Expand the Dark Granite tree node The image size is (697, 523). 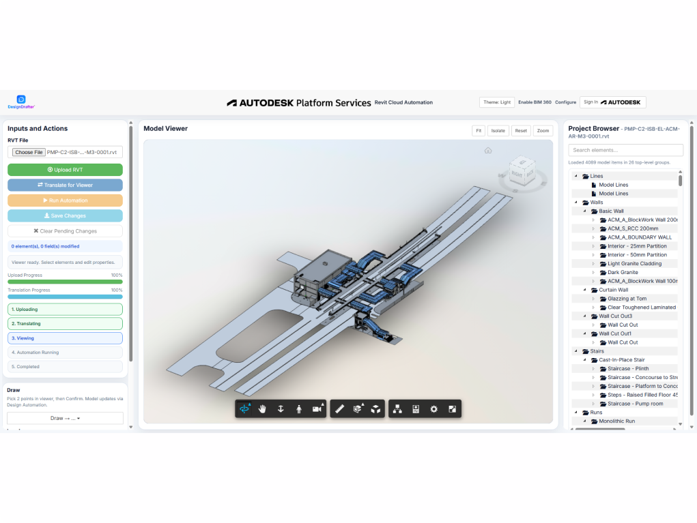(x=593, y=273)
